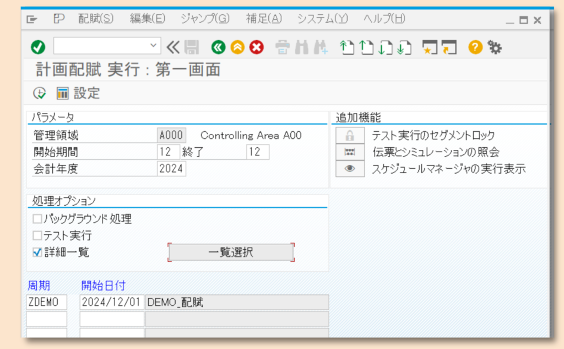Click the 周期 column header
Image resolution: width=564 pixels, height=349 pixels.
pyautogui.click(x=39, y=286)
